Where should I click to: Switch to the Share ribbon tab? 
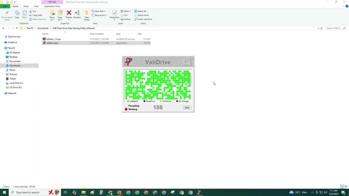[x=26, y=6]
